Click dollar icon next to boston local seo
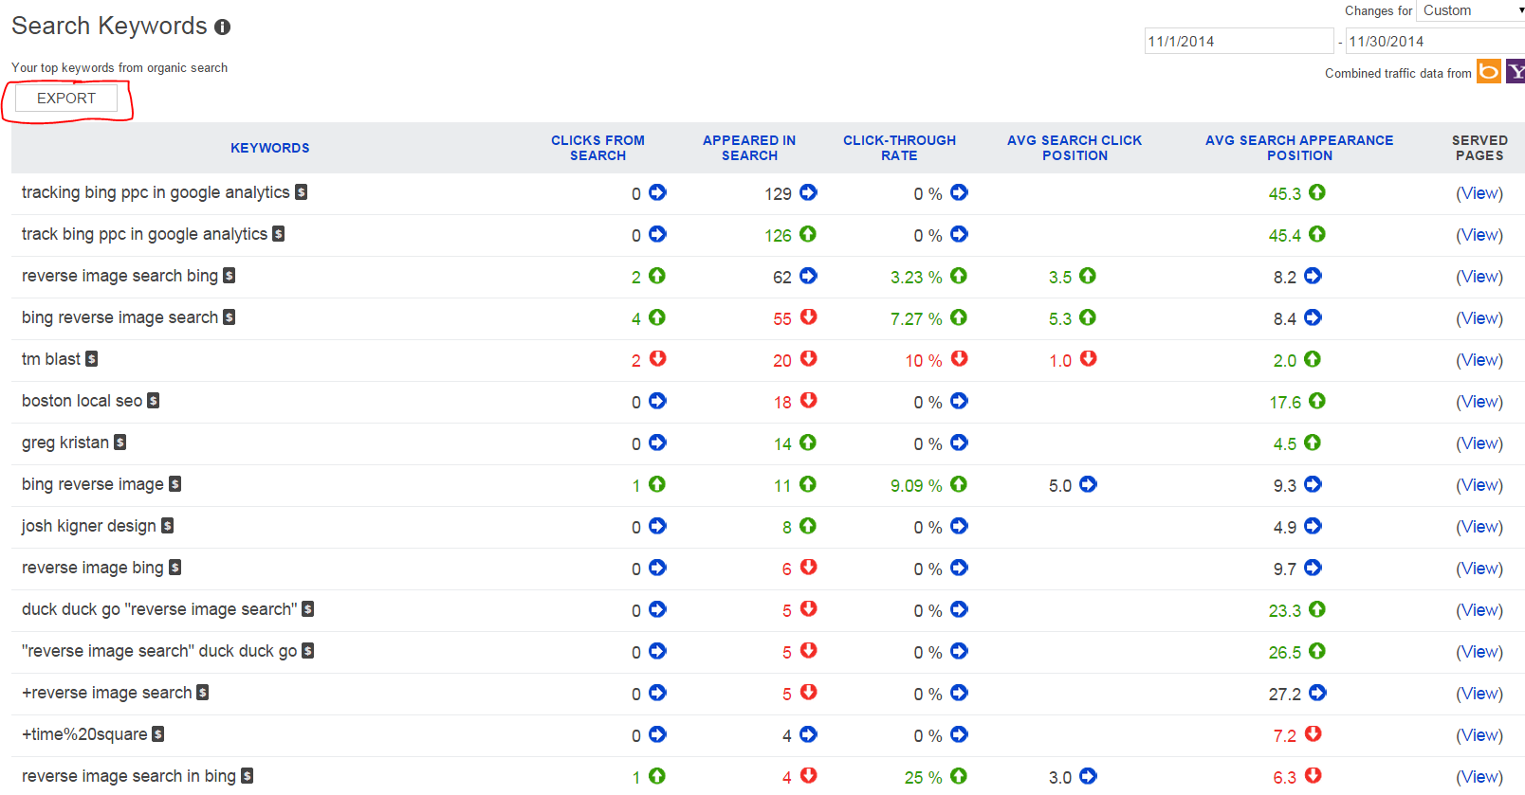 point(154,401)
